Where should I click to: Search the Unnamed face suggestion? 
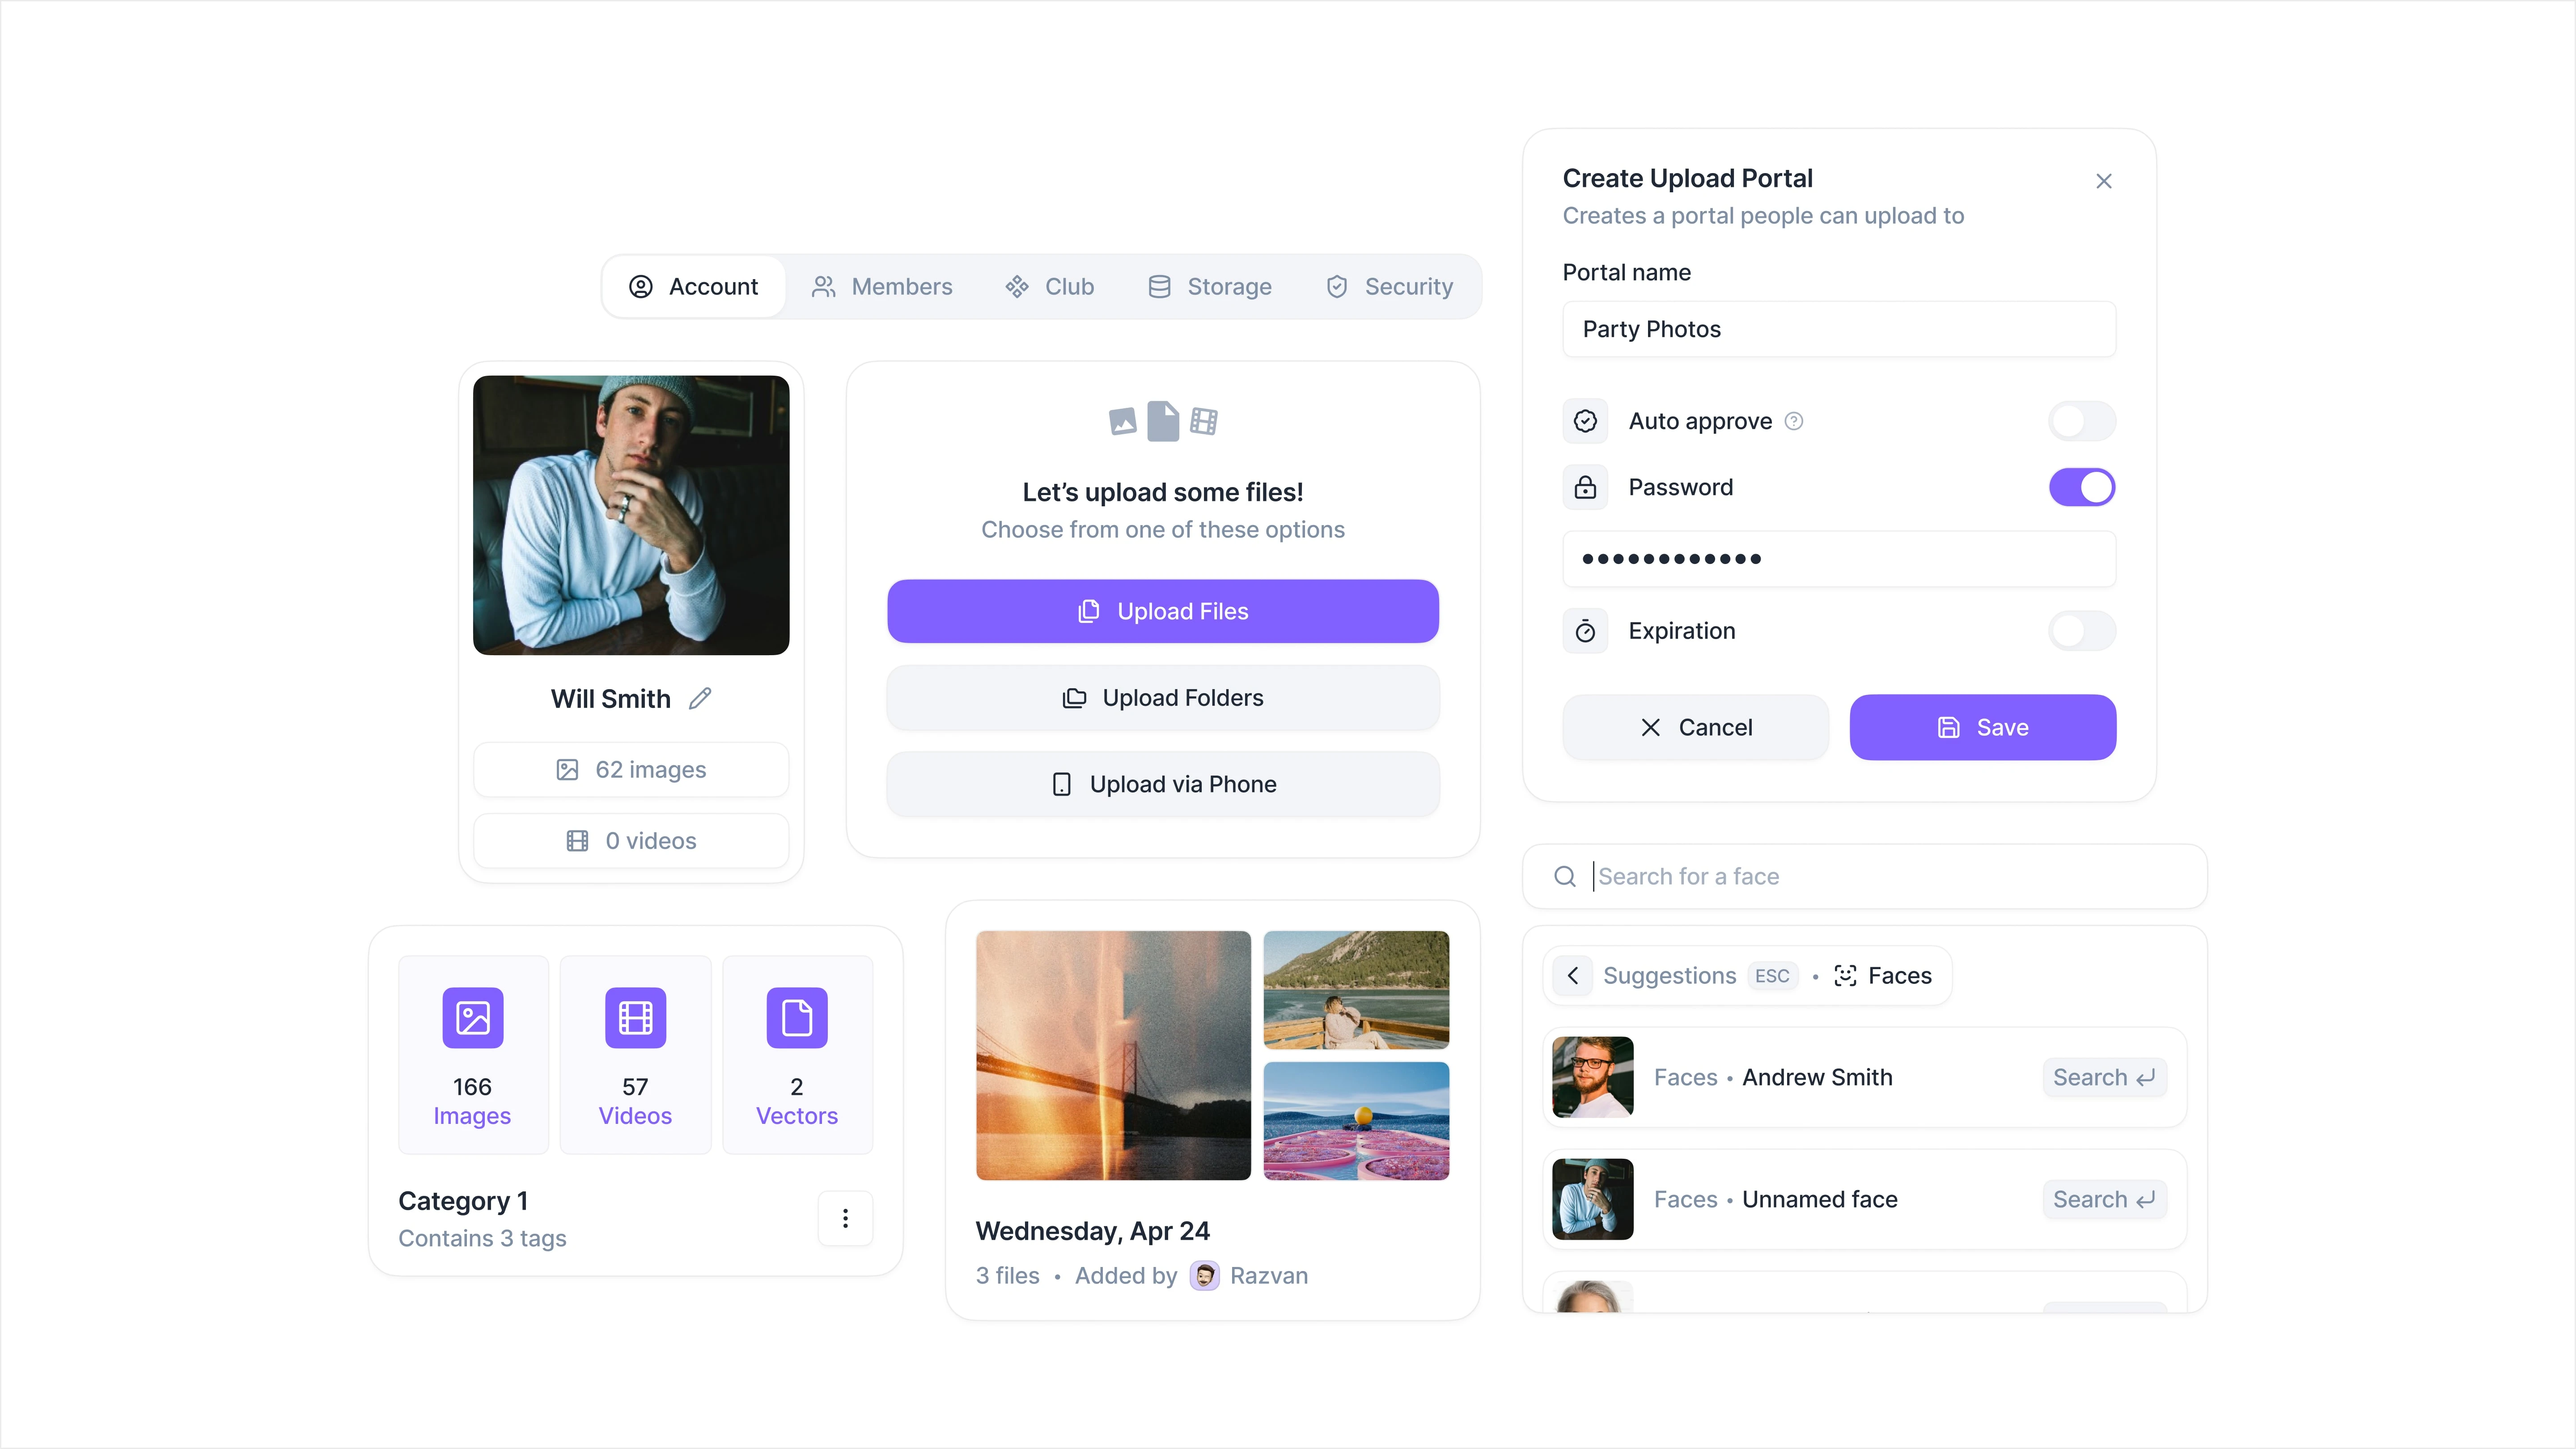point(2104,1199)
